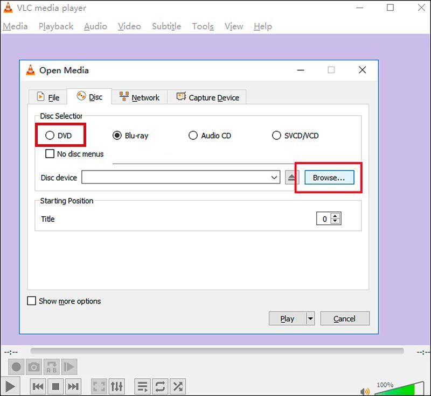The height and width of the screenshot is (396, 431).
Task: Take a snapshot using the camera icon
Action: pos(34,366)
